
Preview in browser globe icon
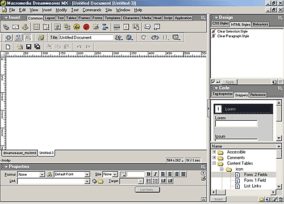tap(130, 37)
